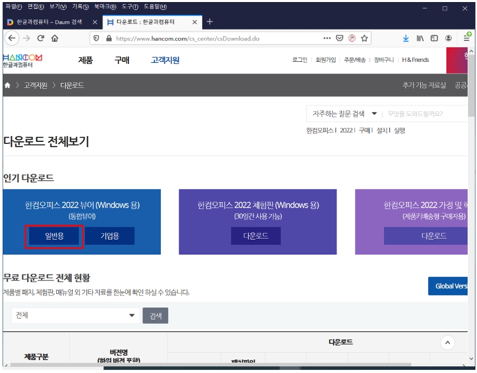
Task: Open the 제품 navigation menu
Action: (x=85, y=60)
